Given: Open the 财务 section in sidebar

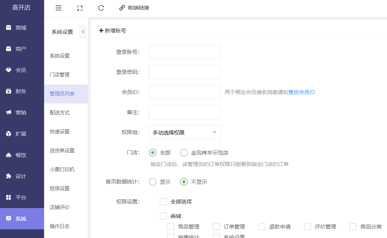Looking at the screenshot, I should [21, 91].
